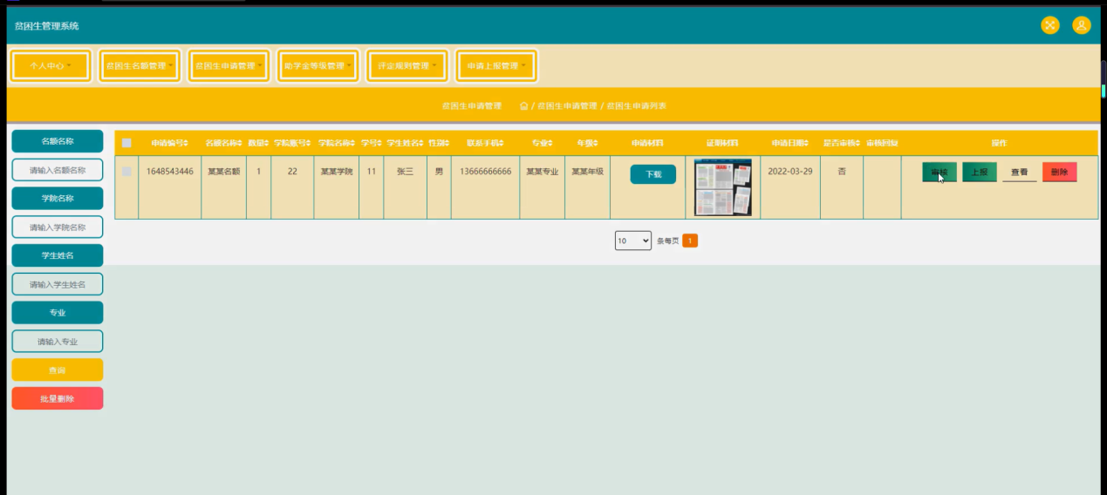
Task: Check the row checkbox for 1648543446
Action: coord(126,172)
